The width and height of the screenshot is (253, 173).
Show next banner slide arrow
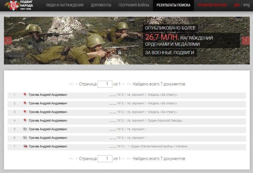click(x=246, y=41)
